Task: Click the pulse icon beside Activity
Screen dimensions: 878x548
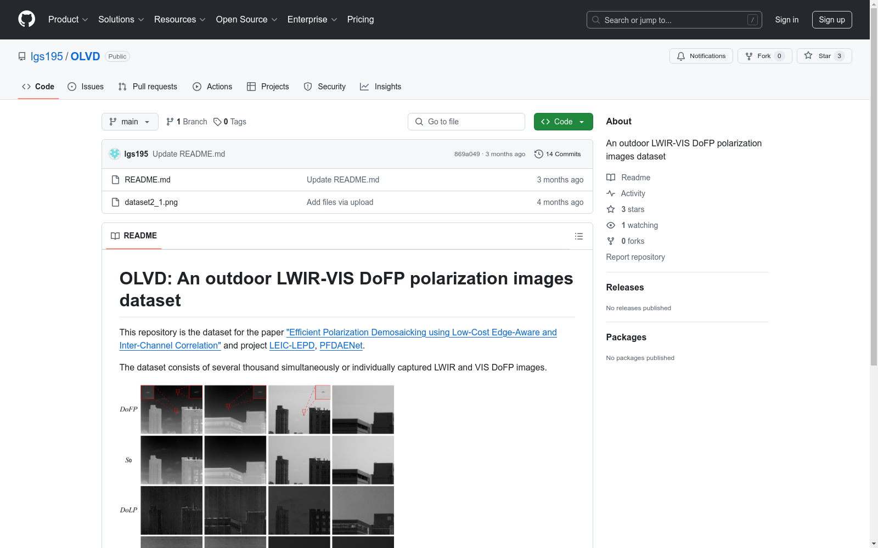Action: pos(611,193)
